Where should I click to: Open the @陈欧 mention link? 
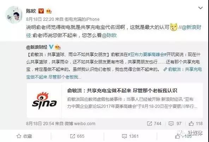(109, 35)
